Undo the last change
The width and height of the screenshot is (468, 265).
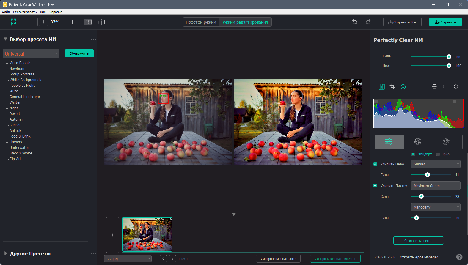click(x=354, y=22)
